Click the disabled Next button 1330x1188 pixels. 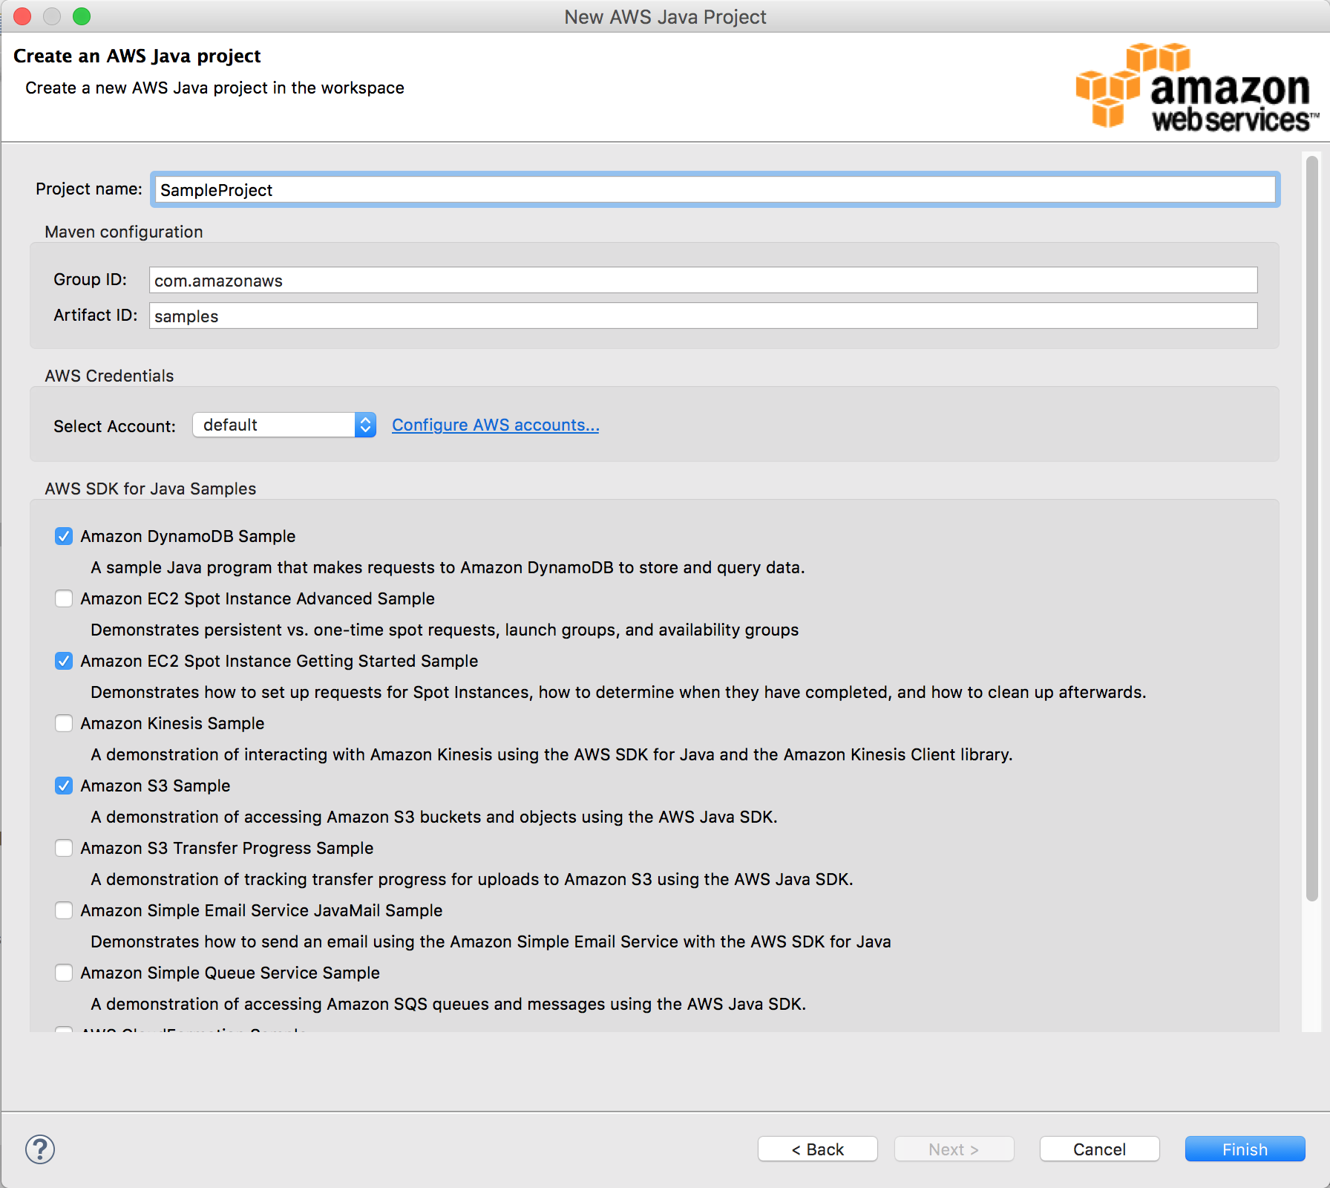click(x=954, y=1149)
